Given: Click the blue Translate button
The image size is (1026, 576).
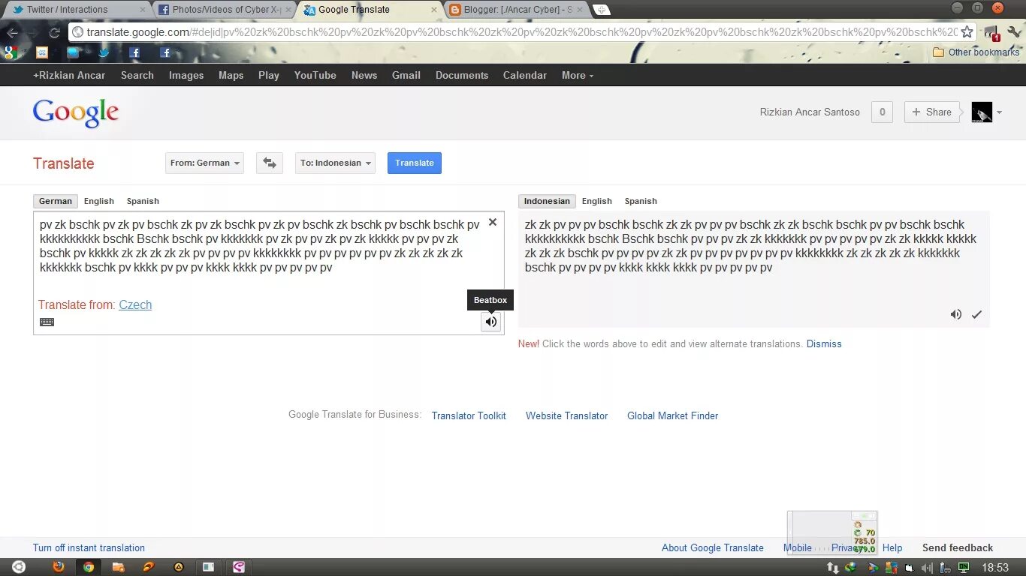Looking at the screenshot, I should tap(415, 163).
